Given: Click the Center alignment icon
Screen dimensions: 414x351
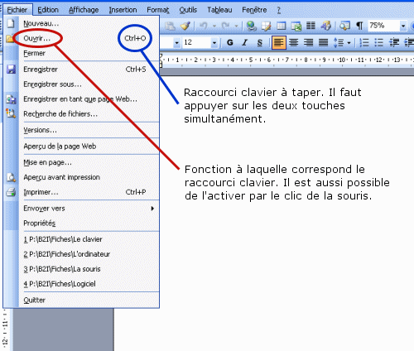Looking at the screenshot, I should pyautogui.click(x=293, y=42).
